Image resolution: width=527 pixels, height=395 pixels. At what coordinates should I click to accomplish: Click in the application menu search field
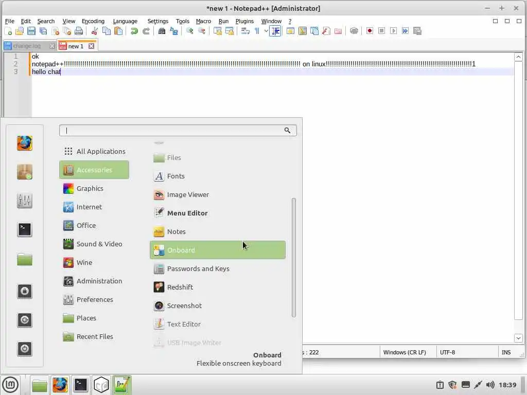point(178,130)
